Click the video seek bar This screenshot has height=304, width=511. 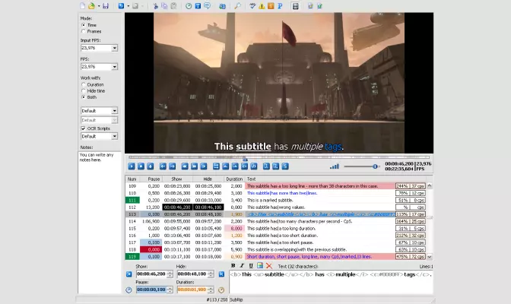click(x=278, y=158)
